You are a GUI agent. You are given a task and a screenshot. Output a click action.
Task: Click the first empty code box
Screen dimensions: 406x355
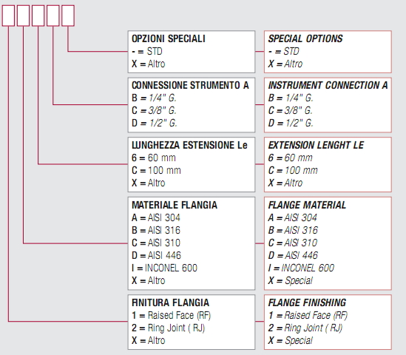8,16
